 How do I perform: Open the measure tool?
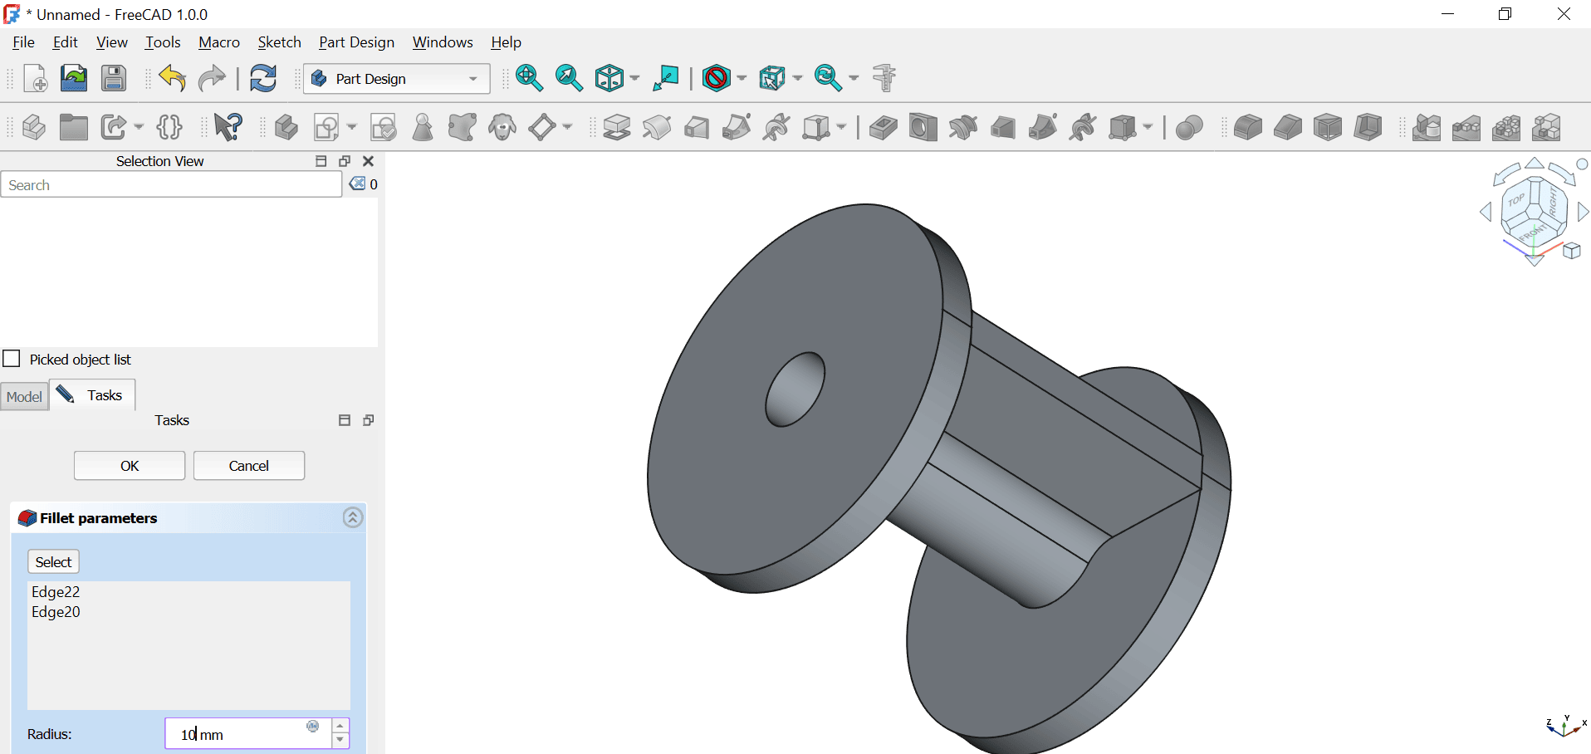point(884,78)
